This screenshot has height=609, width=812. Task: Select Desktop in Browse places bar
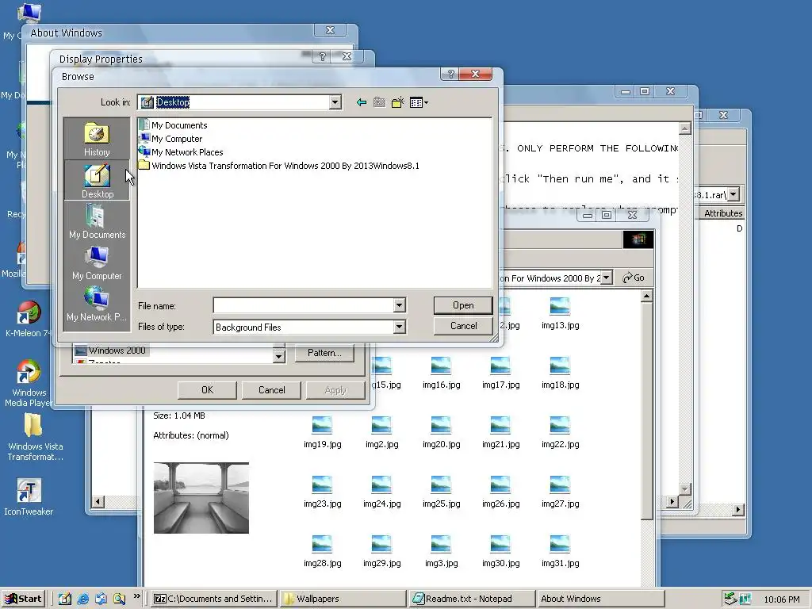[x=97, y=180]
